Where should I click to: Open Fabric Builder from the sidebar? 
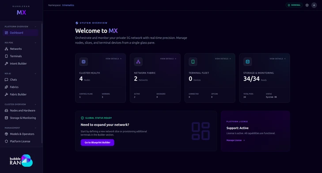coord(20,94)
